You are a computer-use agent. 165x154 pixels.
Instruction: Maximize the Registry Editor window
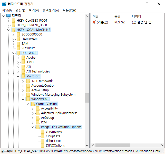coord(147,4)
